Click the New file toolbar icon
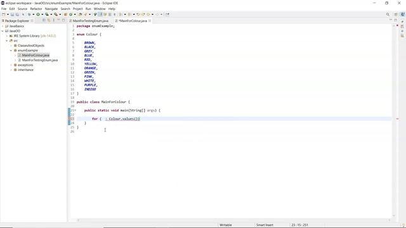 pos(4,15)
